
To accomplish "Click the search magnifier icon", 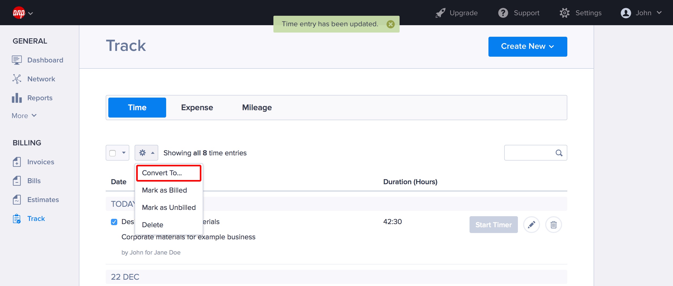I will (559, 153).
